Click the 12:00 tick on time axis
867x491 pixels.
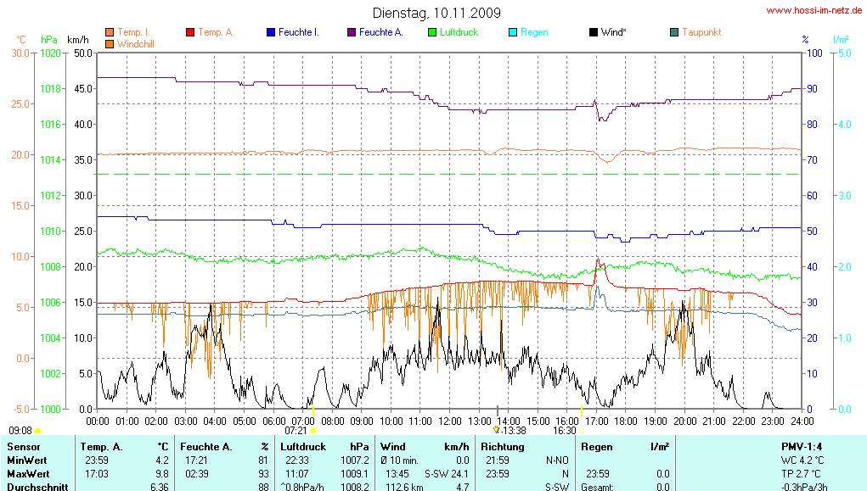point(450,420)
